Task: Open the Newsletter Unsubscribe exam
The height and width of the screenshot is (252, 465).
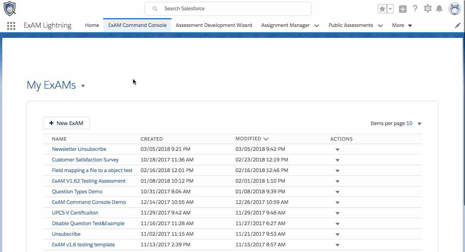Action: click(x=79, y=149)
